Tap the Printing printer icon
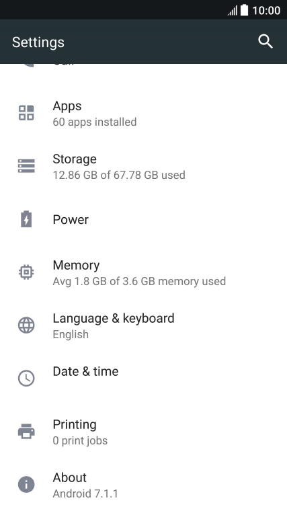 pyautogui.click(x=26, y=431)
